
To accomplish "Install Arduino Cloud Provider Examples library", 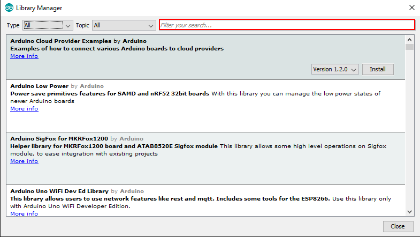I will coord(378,69).
